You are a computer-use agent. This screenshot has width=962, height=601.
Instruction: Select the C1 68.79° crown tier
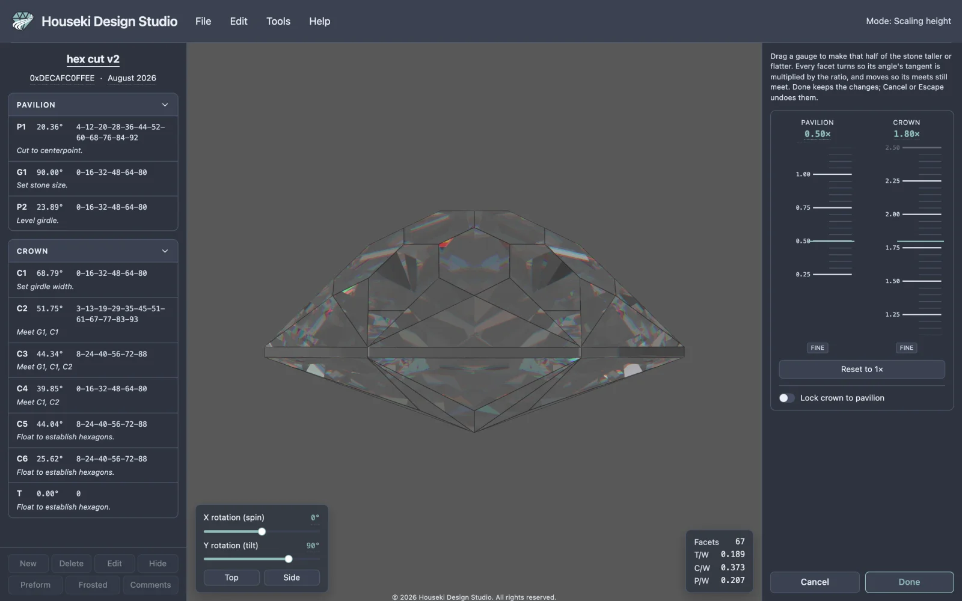[93, 279]
